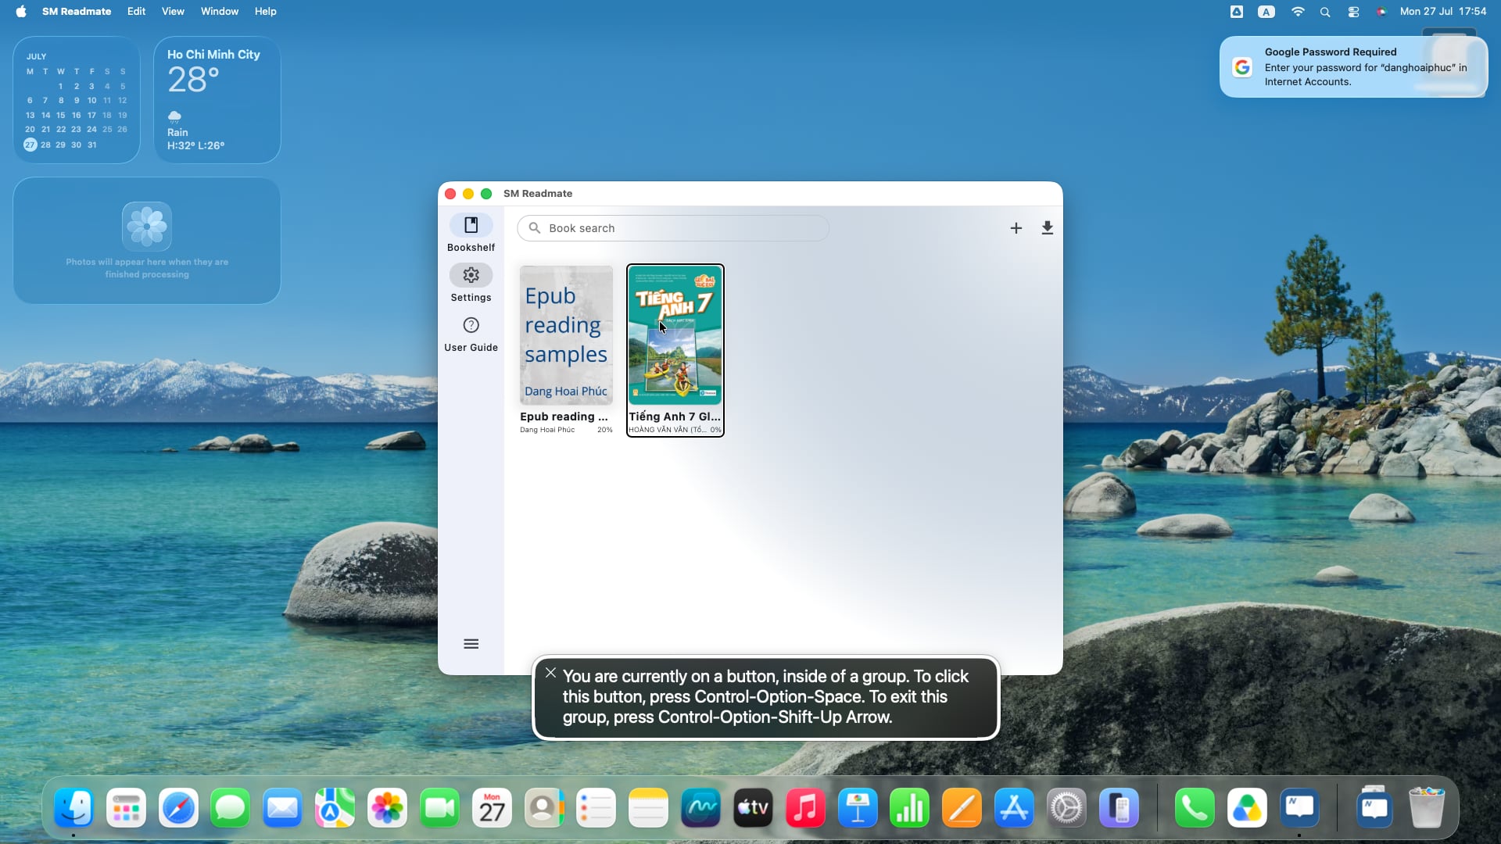Click the download books icon
The width and height of the screenshot is (1501, 844).
tap(1047, 228)
